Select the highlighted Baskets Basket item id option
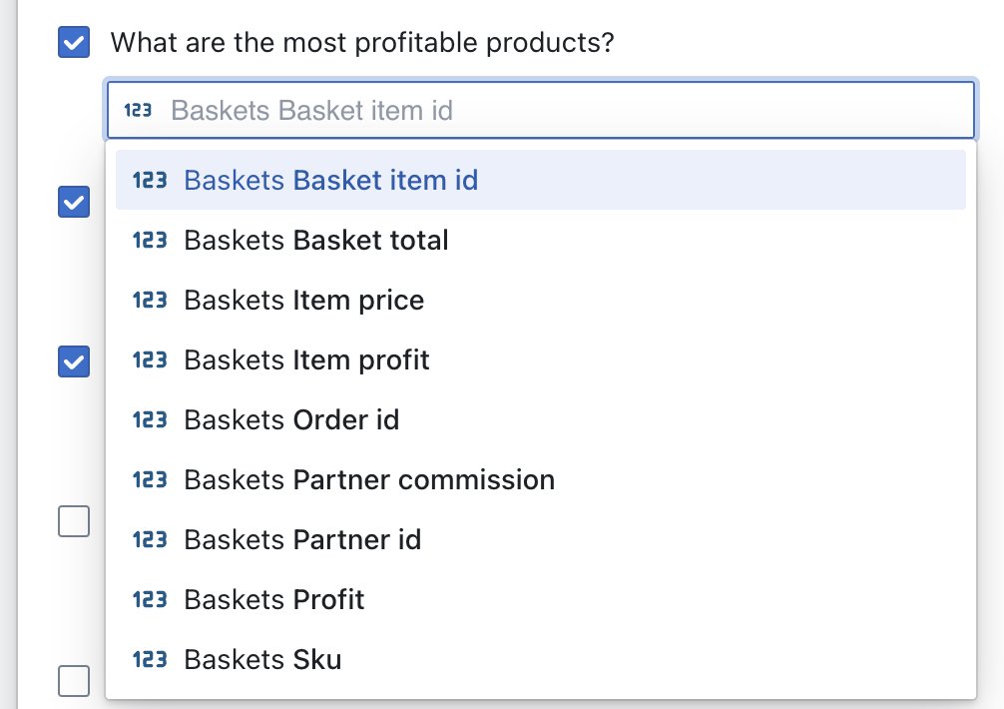This screenshot has height=709, width=1004. coord(331,181)
